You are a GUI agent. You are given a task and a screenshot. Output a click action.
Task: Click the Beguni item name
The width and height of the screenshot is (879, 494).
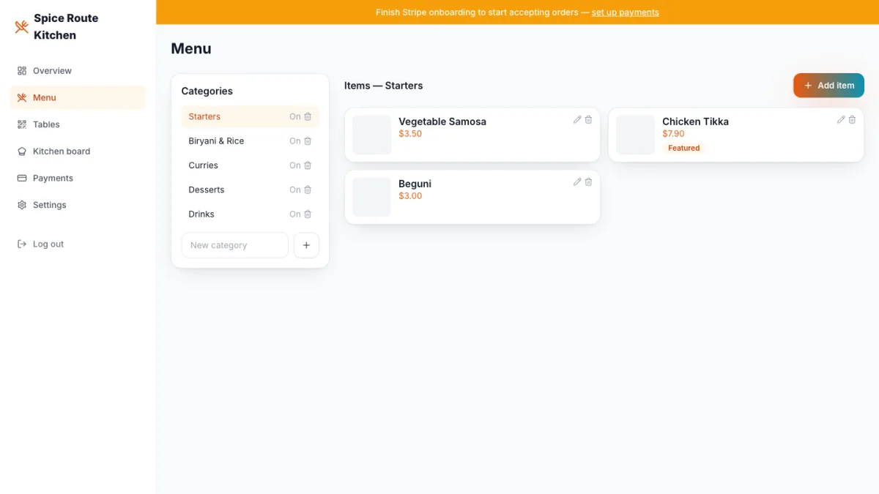415,184
